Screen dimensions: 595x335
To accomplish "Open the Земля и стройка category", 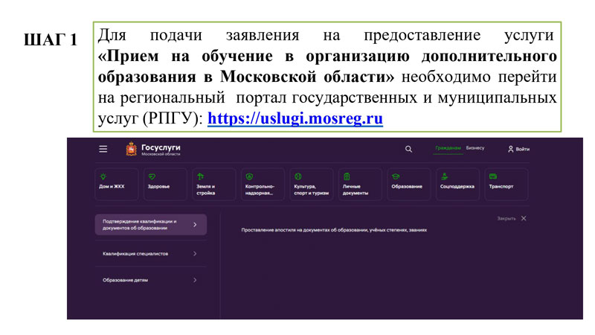I will point(214,184).
